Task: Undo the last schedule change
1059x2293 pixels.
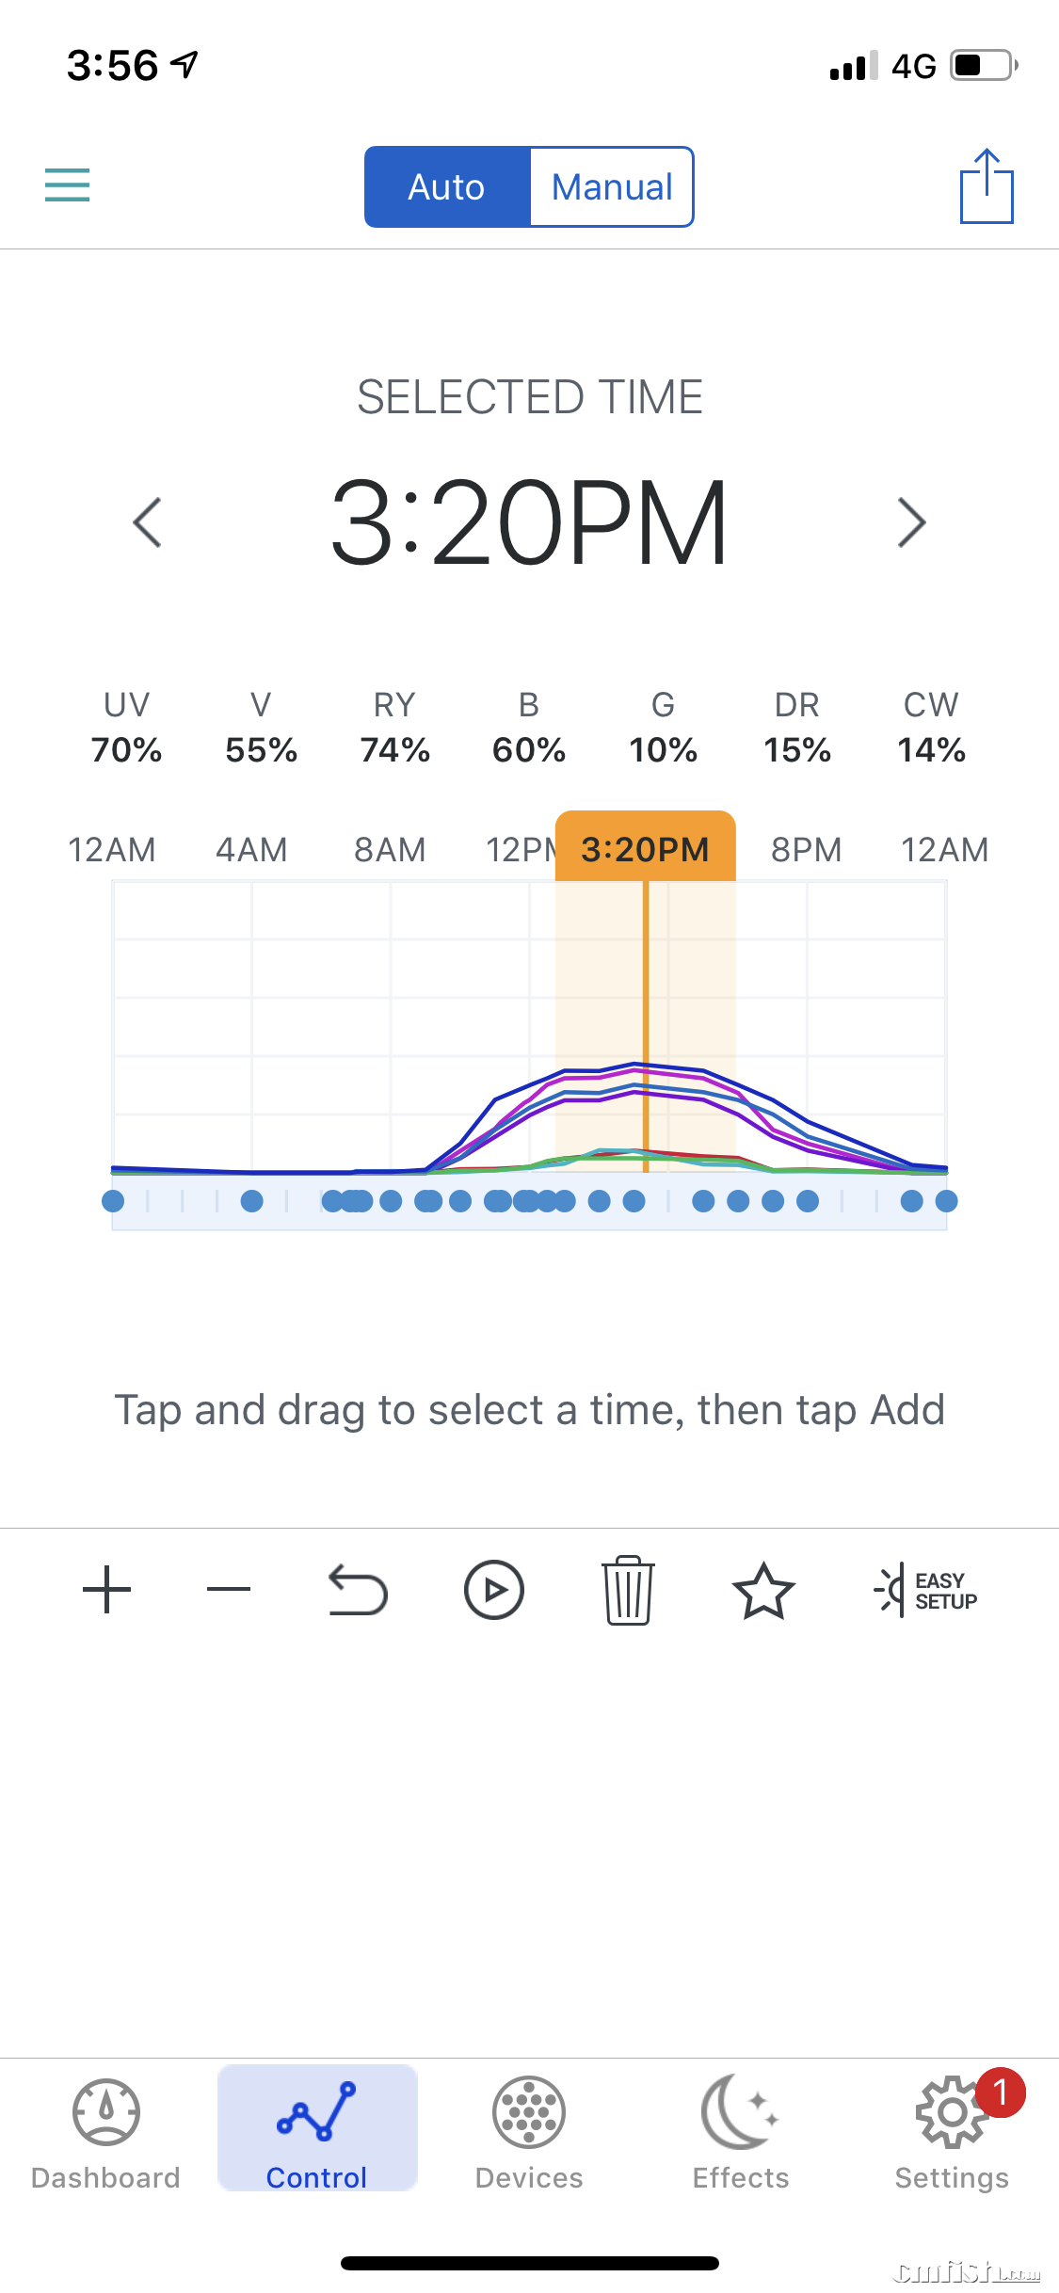Action: 358,1590
